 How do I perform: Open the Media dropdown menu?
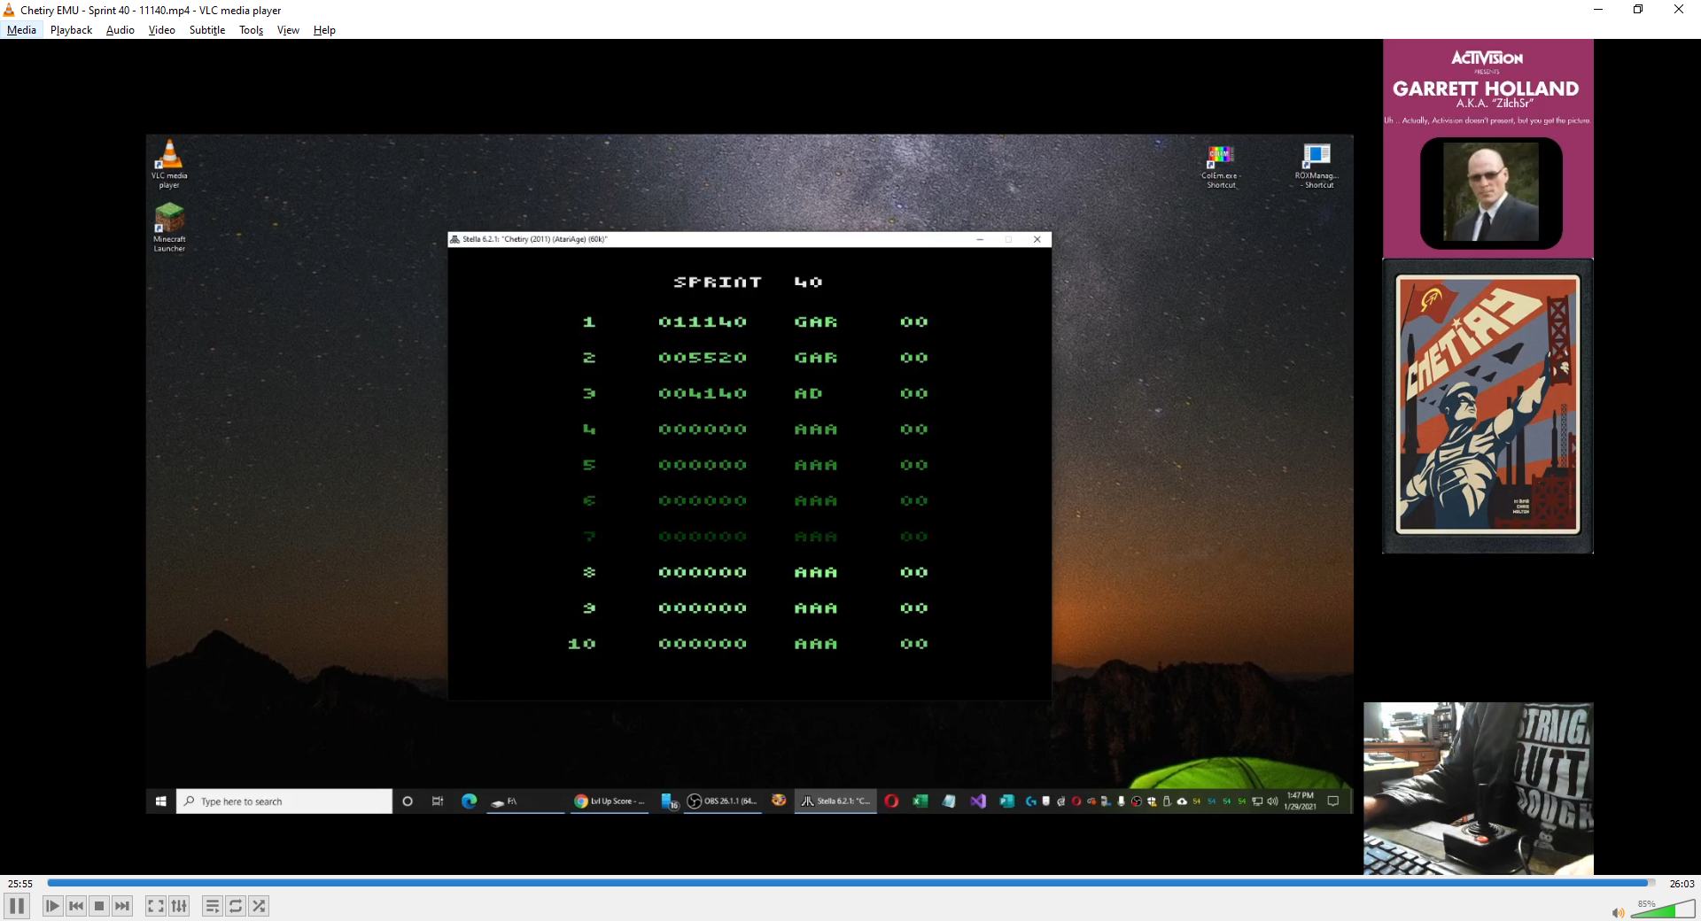pyautogui.click(x=21, y=30)
